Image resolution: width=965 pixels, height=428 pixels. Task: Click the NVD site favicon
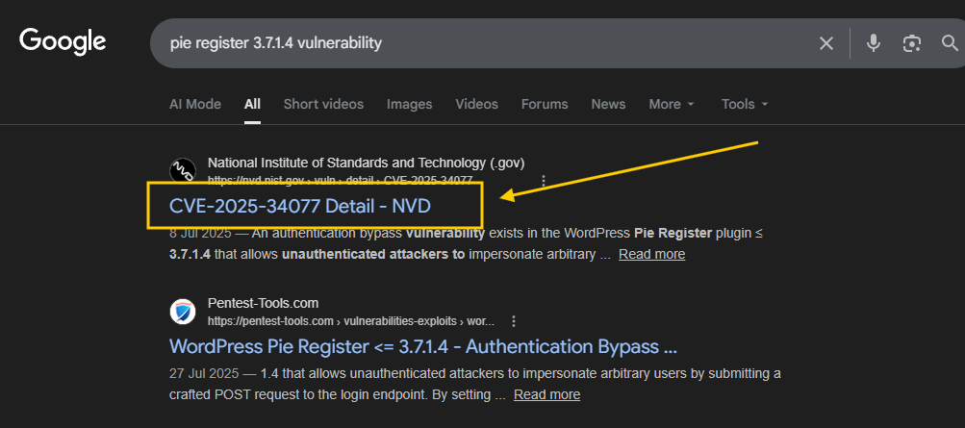tap(183, 171)
